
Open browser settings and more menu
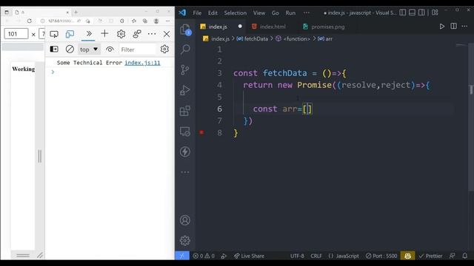click(168, 21)
